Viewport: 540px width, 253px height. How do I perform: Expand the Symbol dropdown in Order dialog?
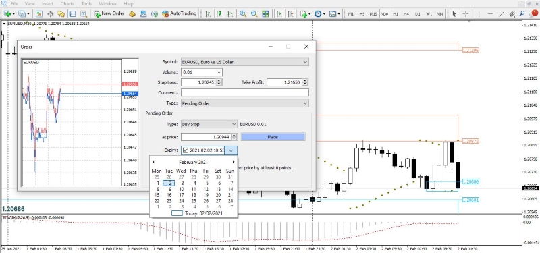[305, 62]
